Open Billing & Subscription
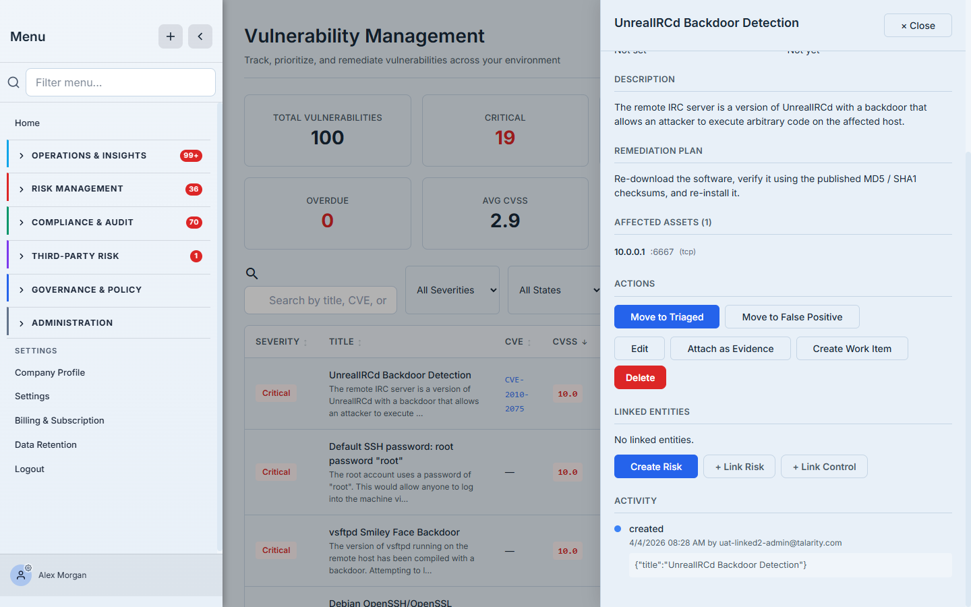This screenshot has height=607, width=971. tap(59, 420)
